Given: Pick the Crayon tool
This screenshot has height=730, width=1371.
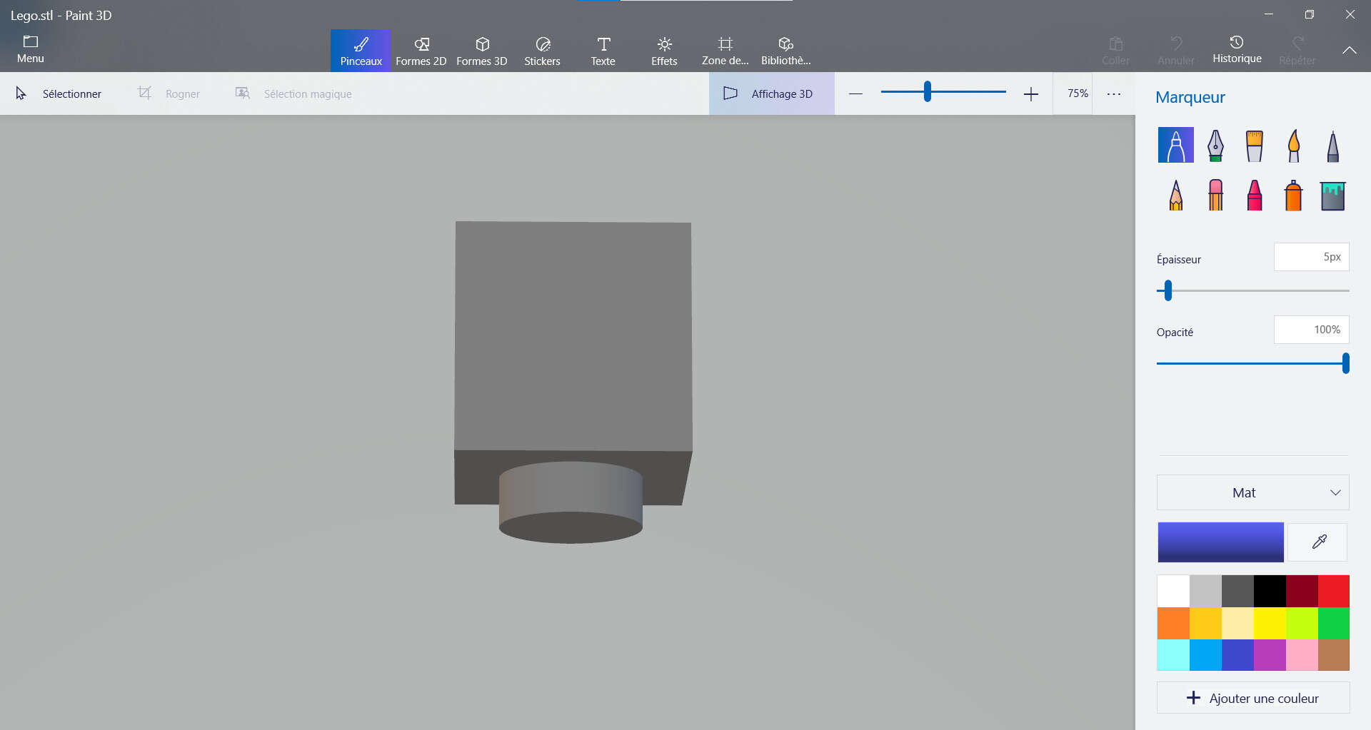Looking at the screenshot, I should tap(1254, 194).
